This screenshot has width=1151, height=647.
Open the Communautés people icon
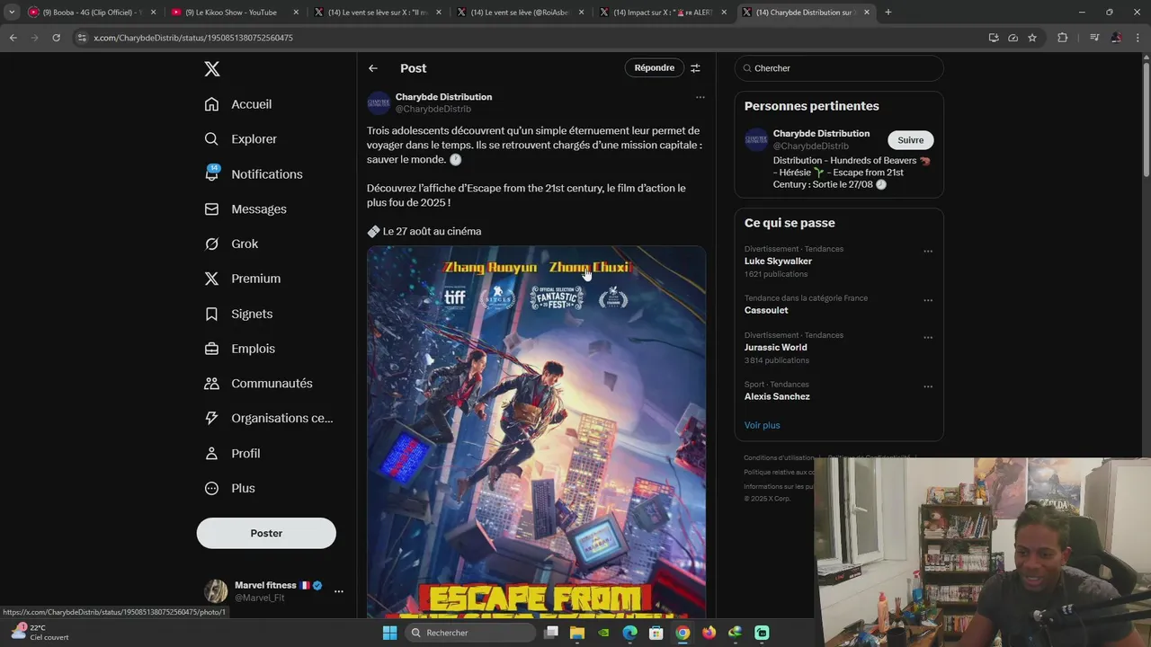pyautogui.click(x=211, y=384)
